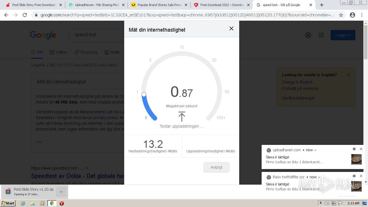Select the Shopping search tab
The width and height of the screenshot is (368, 207).
tap(86, 52)
